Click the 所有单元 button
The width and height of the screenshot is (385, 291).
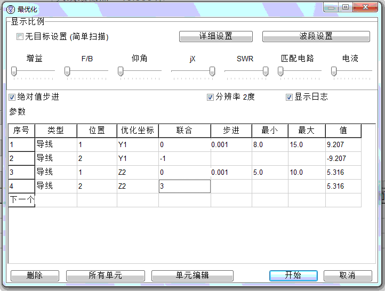[106, 276]
